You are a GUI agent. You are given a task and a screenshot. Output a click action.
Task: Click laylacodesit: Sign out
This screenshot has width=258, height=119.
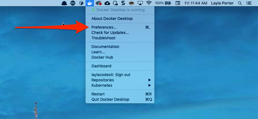(x=120, y=75)
